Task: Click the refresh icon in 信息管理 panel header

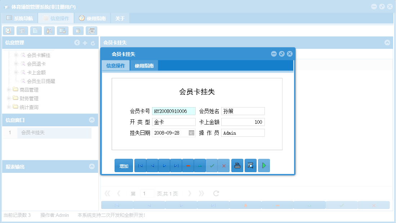Action: (x=93, y=43)
